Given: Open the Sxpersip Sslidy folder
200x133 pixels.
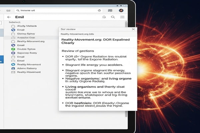Looking at the screenshot, I should 27,53.
